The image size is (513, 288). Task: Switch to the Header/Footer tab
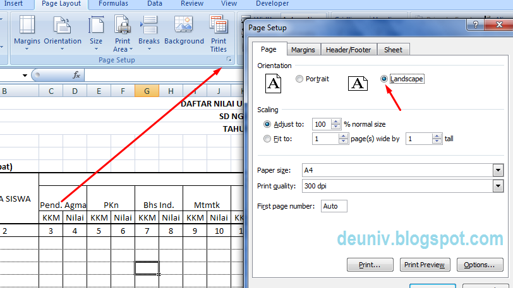pos(349,50)
